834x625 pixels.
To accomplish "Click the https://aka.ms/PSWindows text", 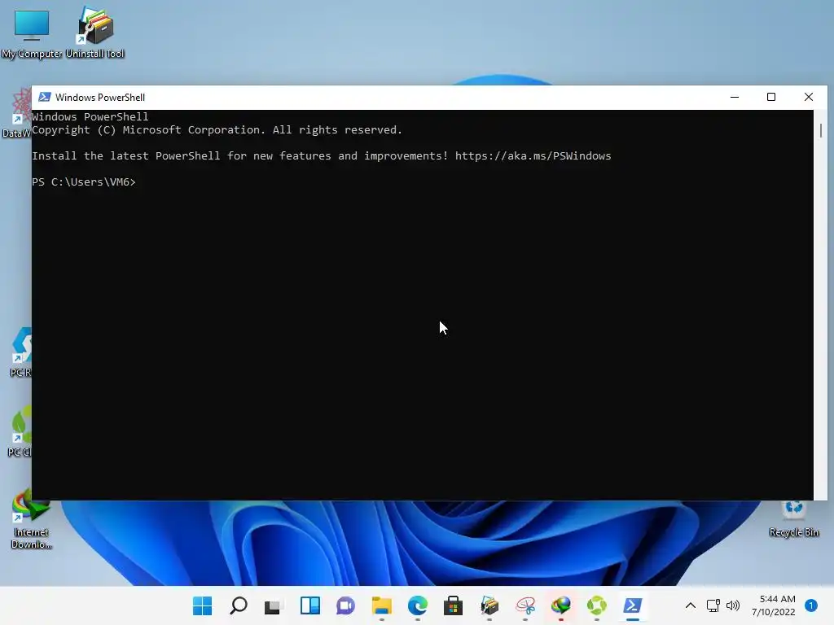I will pos(533,155).
